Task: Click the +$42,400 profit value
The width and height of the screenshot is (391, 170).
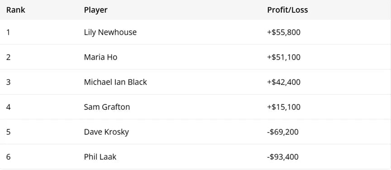Action: coord(284,82)
